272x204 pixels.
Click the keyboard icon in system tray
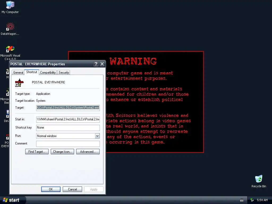[x=242, y=200]
